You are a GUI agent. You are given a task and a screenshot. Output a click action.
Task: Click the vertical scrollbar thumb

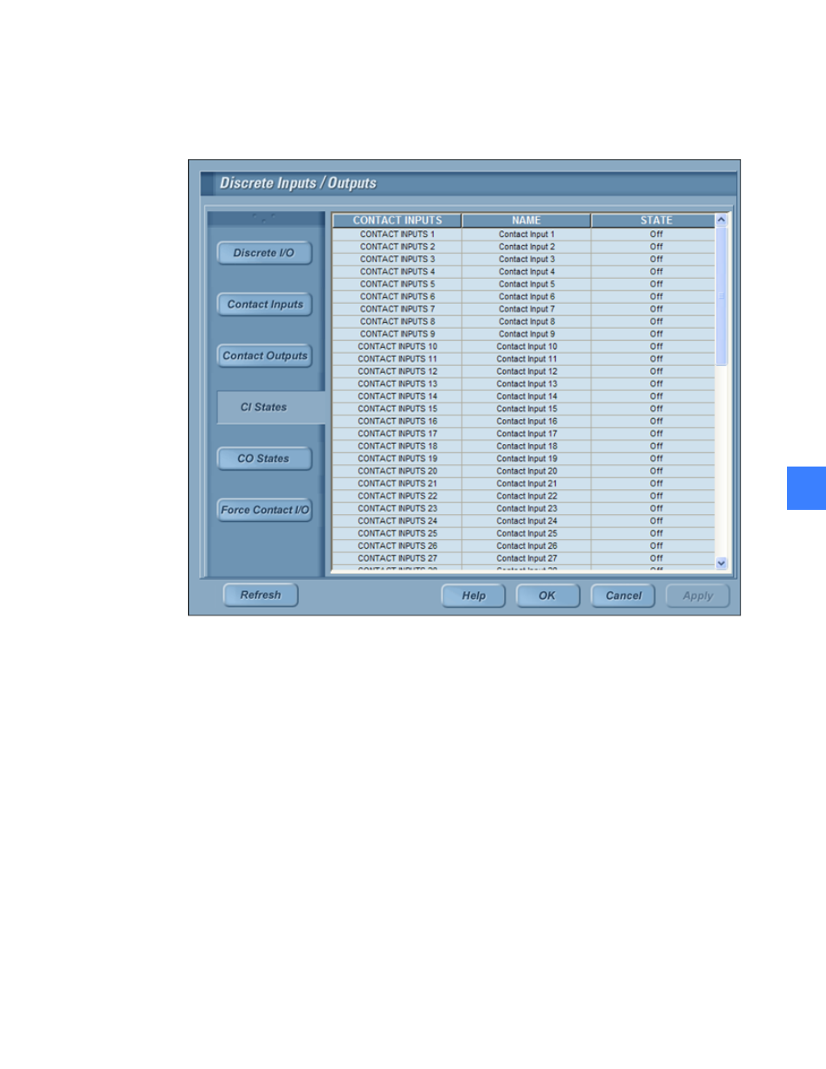[721, 296]
